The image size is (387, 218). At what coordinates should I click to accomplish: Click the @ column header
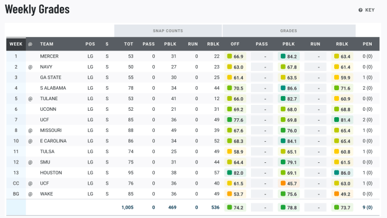[30, 44]
